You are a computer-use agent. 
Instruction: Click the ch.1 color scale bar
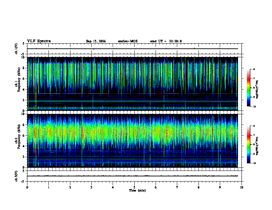[248, 88]
